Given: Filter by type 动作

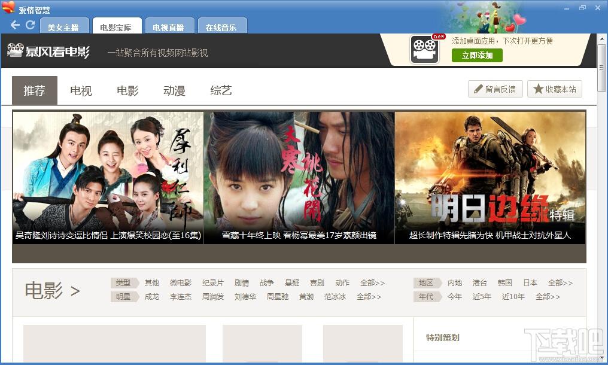Looking at the screenshot, I should pos(342,283).
